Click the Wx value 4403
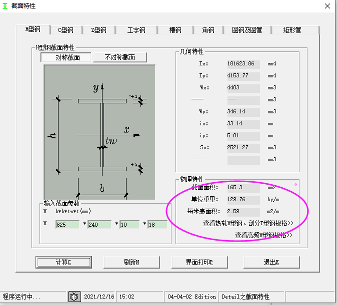 243,88
